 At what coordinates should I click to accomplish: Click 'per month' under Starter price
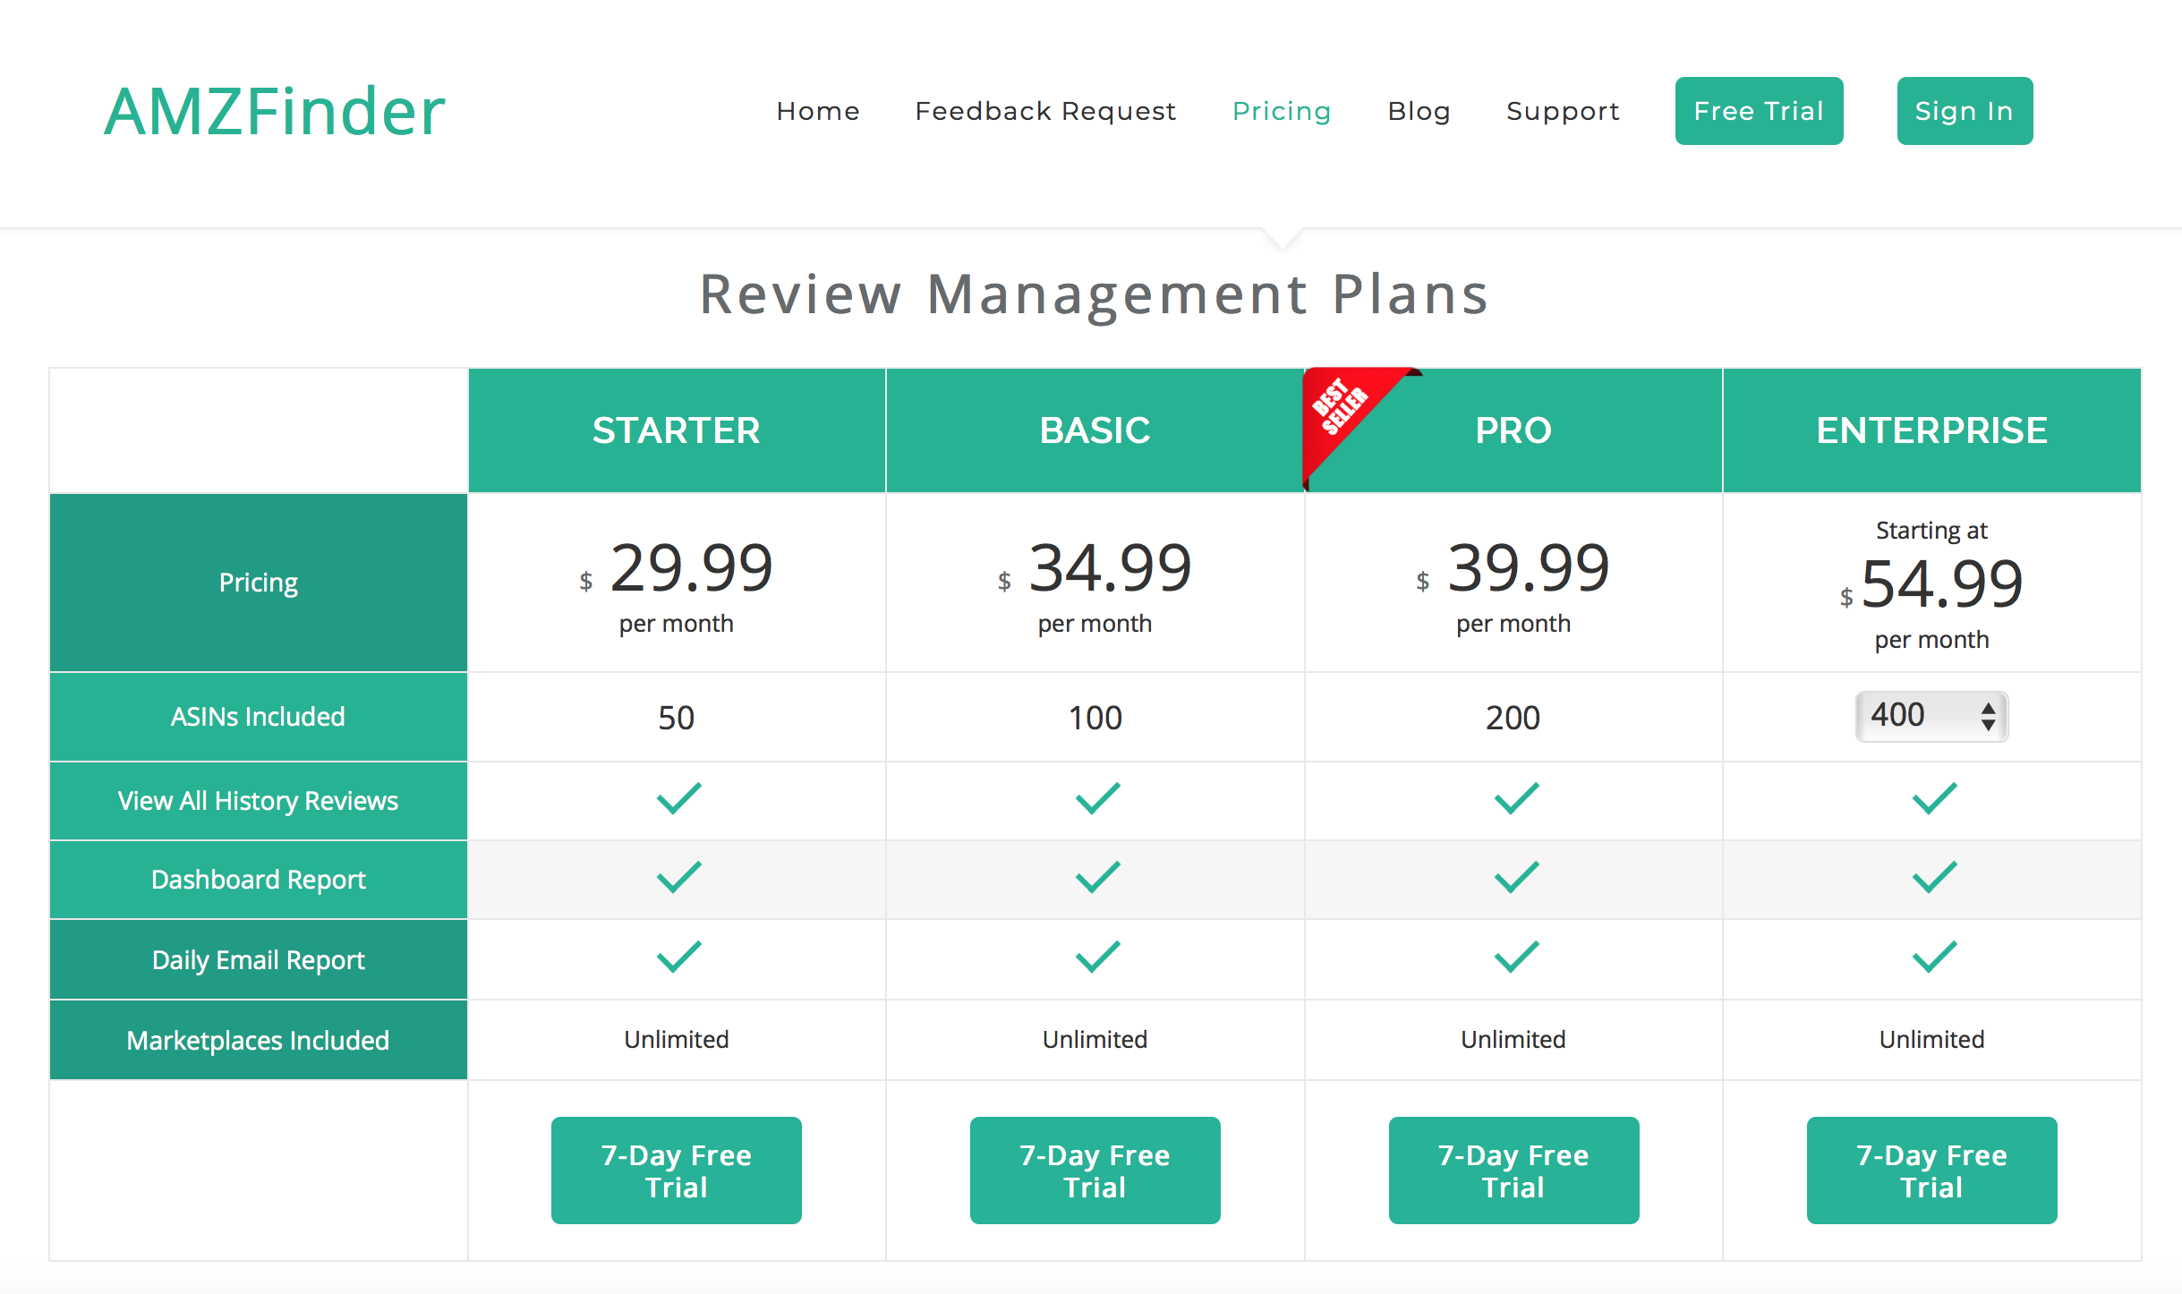(x=677, y=624)
